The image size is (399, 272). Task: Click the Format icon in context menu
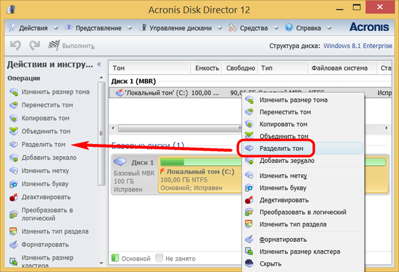pyautogui.click(x=249, y=240)
